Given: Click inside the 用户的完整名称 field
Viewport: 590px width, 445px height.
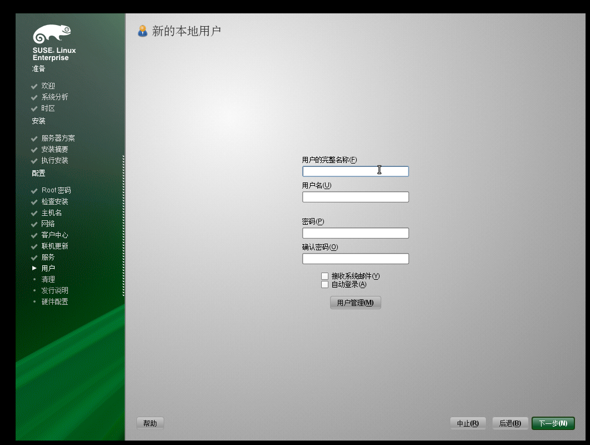Looking at the screenshot, I should click(x=355, y=171).
